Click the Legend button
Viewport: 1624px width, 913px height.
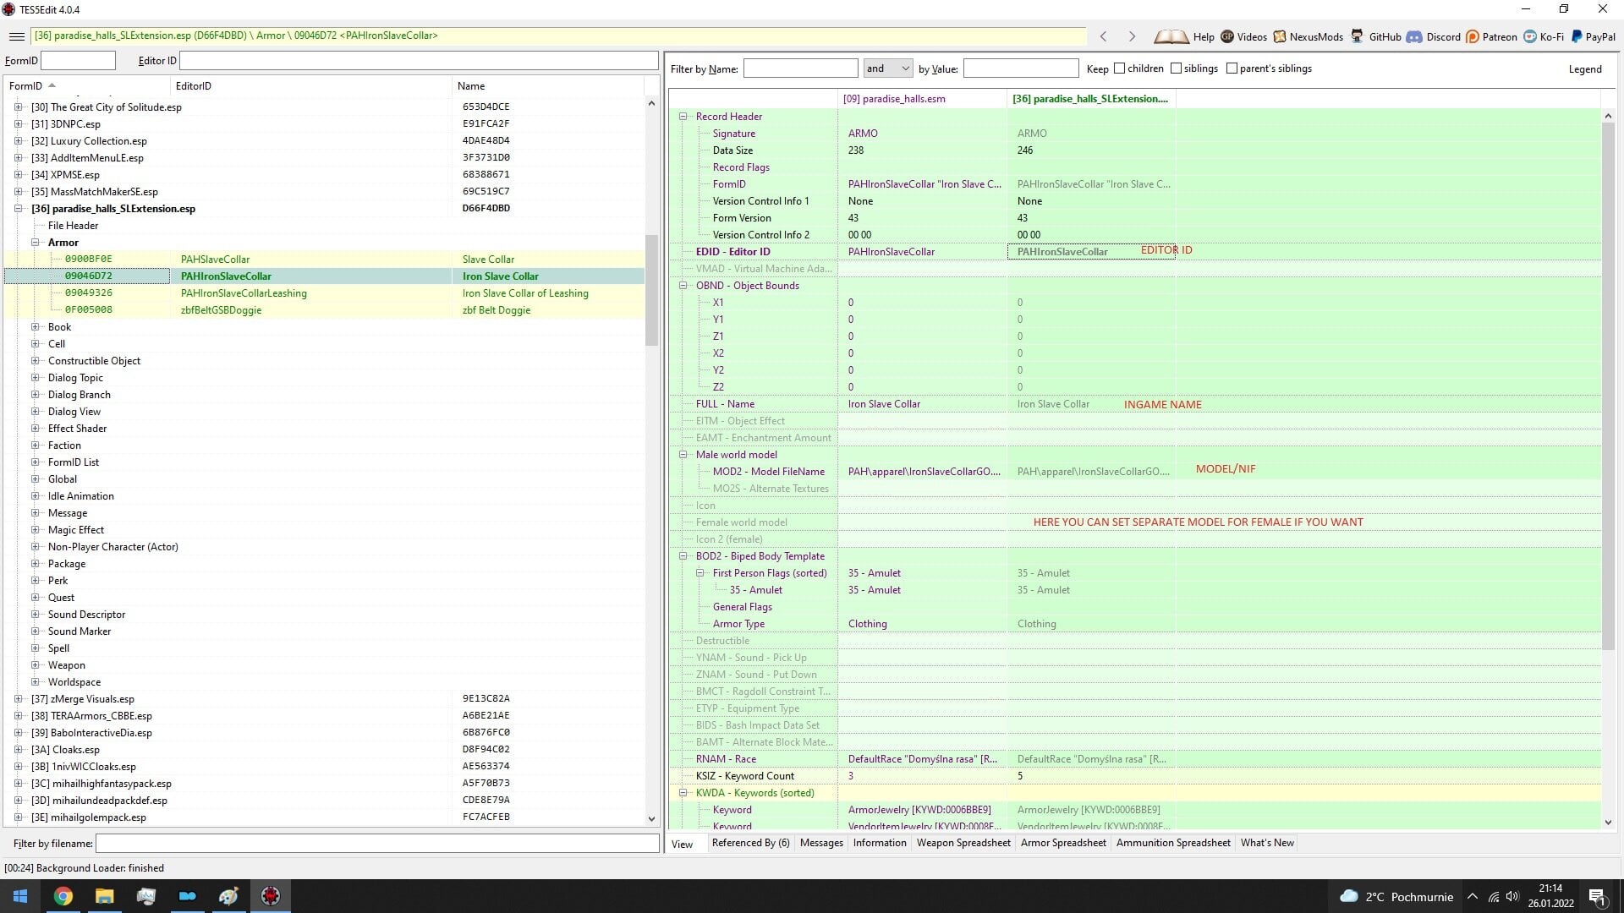click(1585, 69)
